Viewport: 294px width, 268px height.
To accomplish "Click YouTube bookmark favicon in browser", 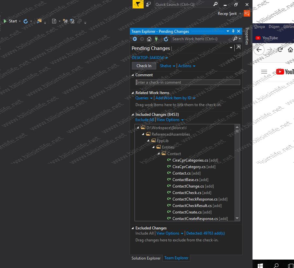I will coord(258,38).
